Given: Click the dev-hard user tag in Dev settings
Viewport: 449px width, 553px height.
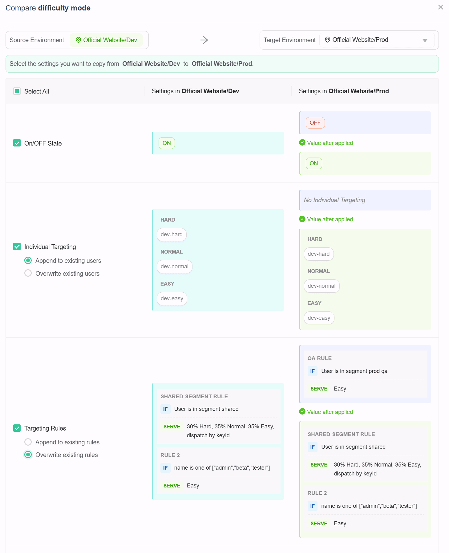Looking at the screenshot, I should 172,234.
